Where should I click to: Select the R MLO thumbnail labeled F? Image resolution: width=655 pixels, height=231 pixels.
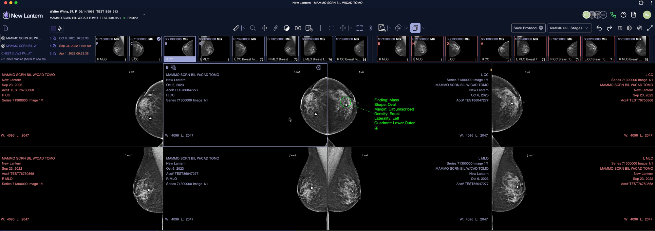point(111,49)
